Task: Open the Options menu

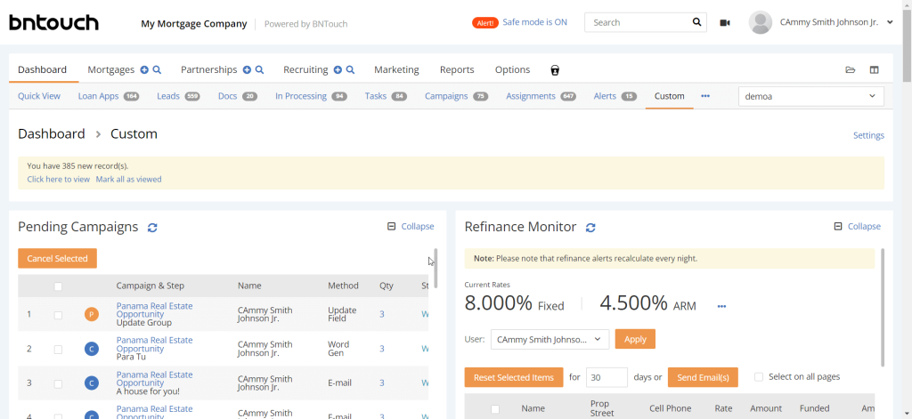Action: 512,69
